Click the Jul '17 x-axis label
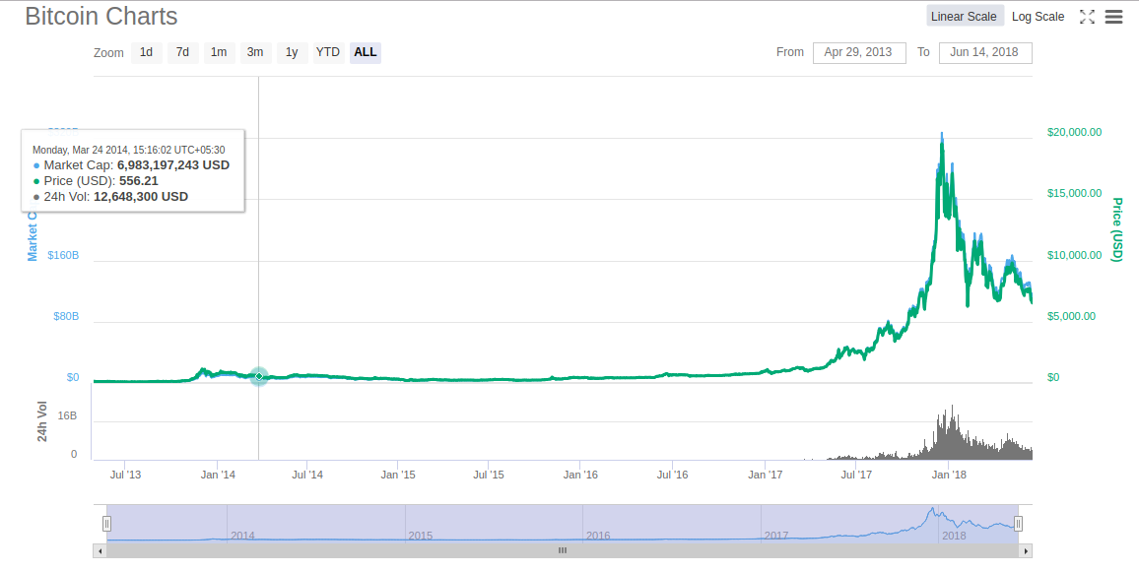1139x572 pixels. pos(856,475)
